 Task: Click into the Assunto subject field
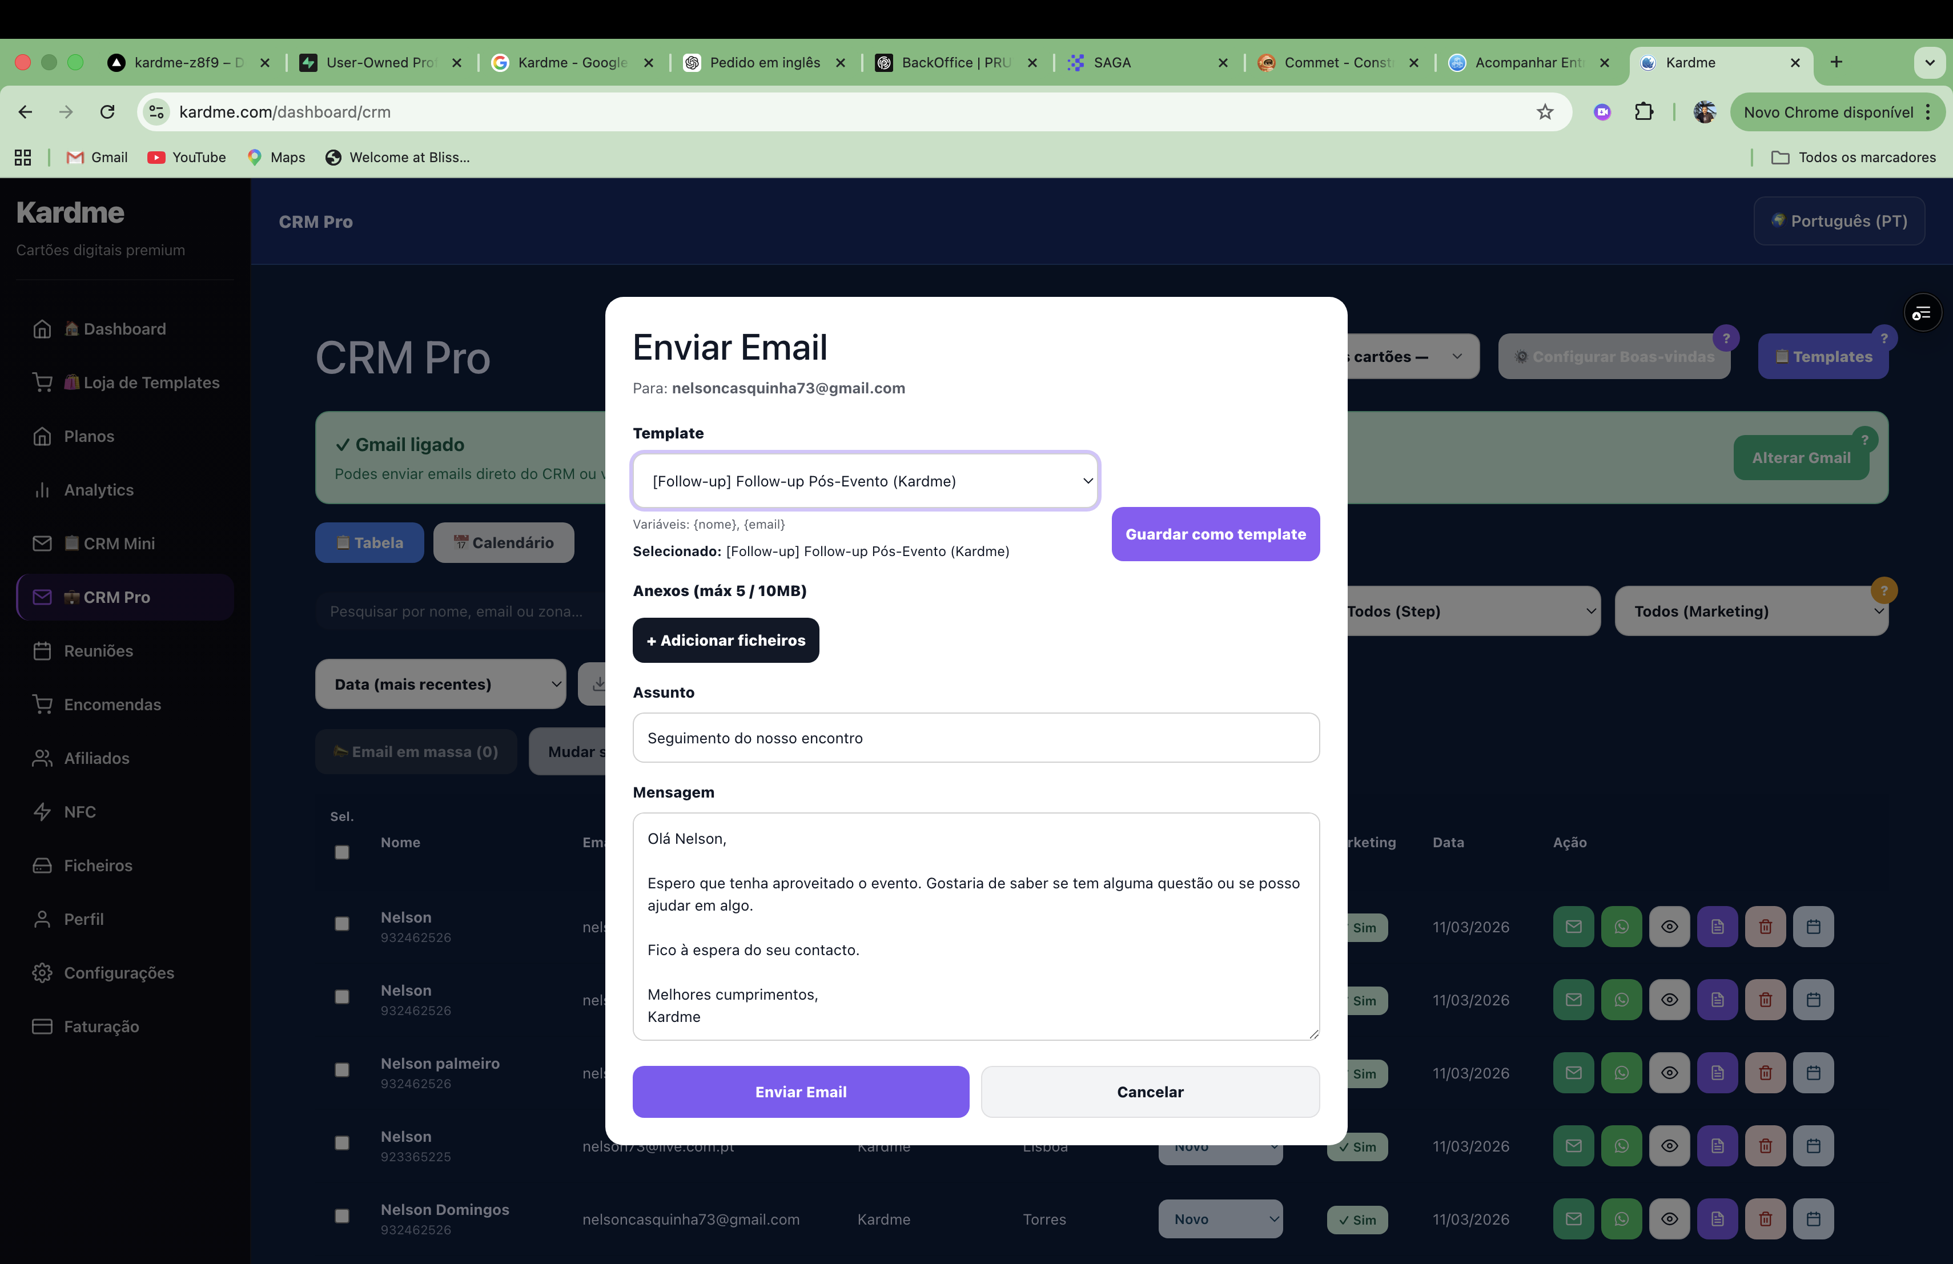(x=975, y=738)
